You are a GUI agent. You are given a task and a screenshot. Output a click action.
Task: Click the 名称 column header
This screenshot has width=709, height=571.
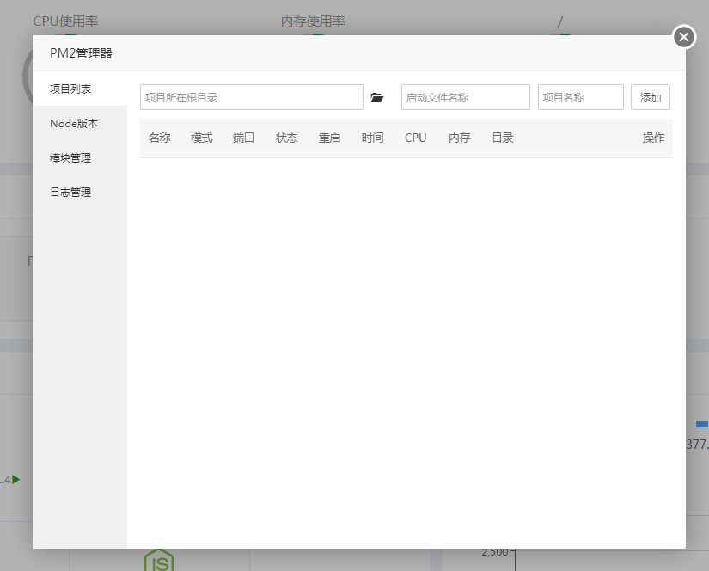[160, 138]
